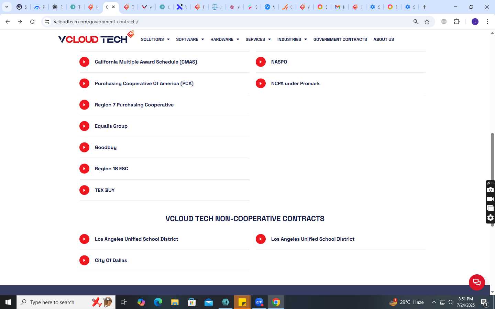495x309 pixels.
Task: Open the red live chat bubble
Action: click(x=477, y=282)
